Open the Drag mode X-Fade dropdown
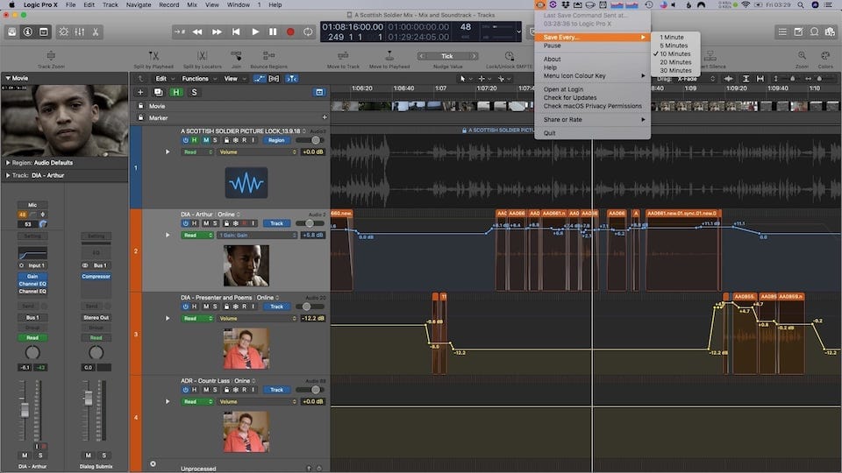Screen dimensions: 842x473 [x=696, y=79]
